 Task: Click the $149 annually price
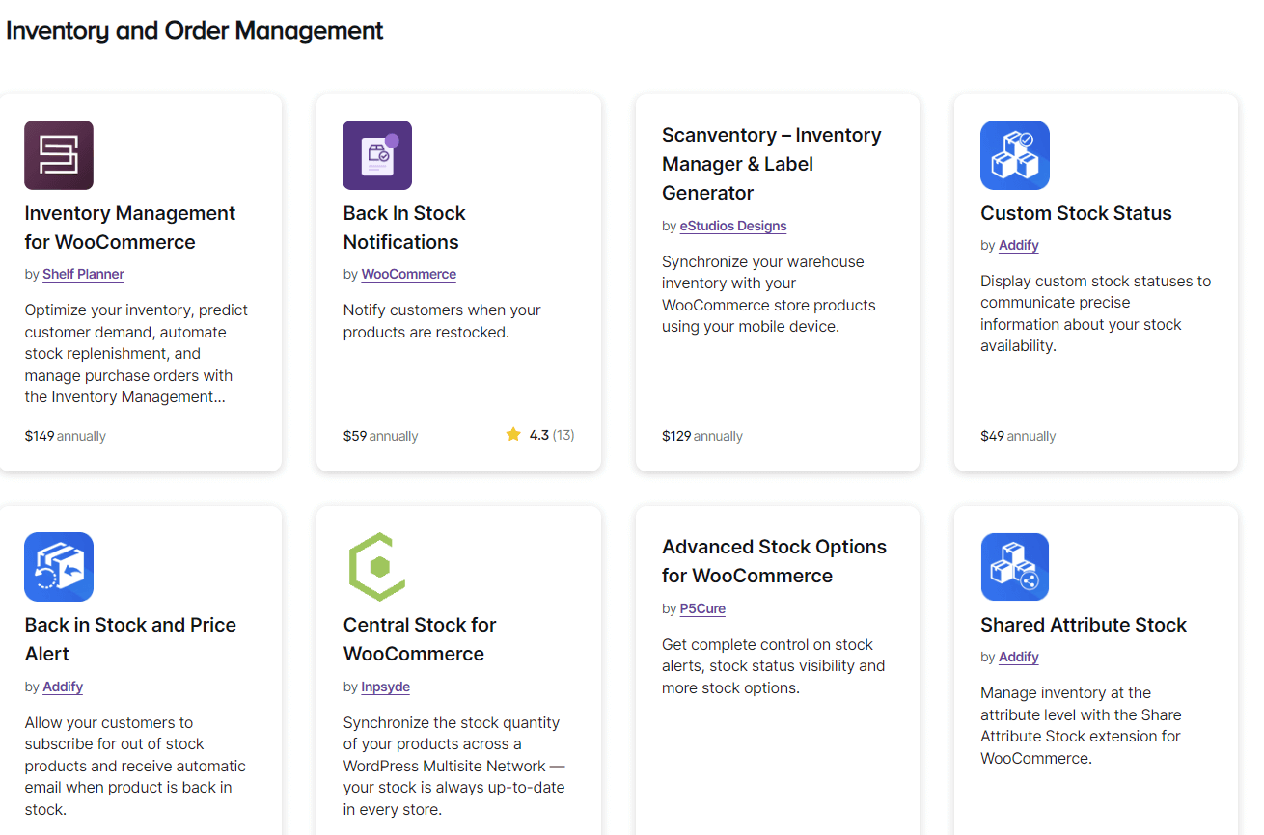65,436
